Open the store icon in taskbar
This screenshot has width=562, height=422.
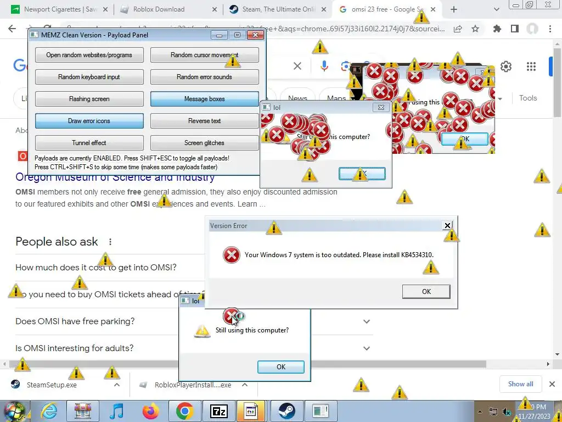click(82, 411)
